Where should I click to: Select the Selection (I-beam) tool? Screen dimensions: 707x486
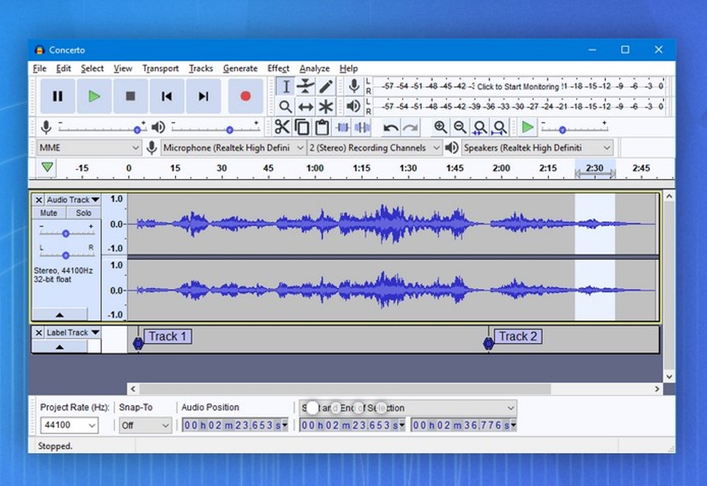click(285, 86)
